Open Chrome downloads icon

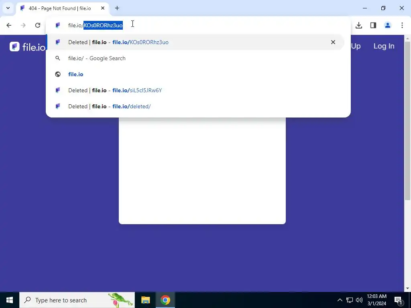(x=359, y=25)
